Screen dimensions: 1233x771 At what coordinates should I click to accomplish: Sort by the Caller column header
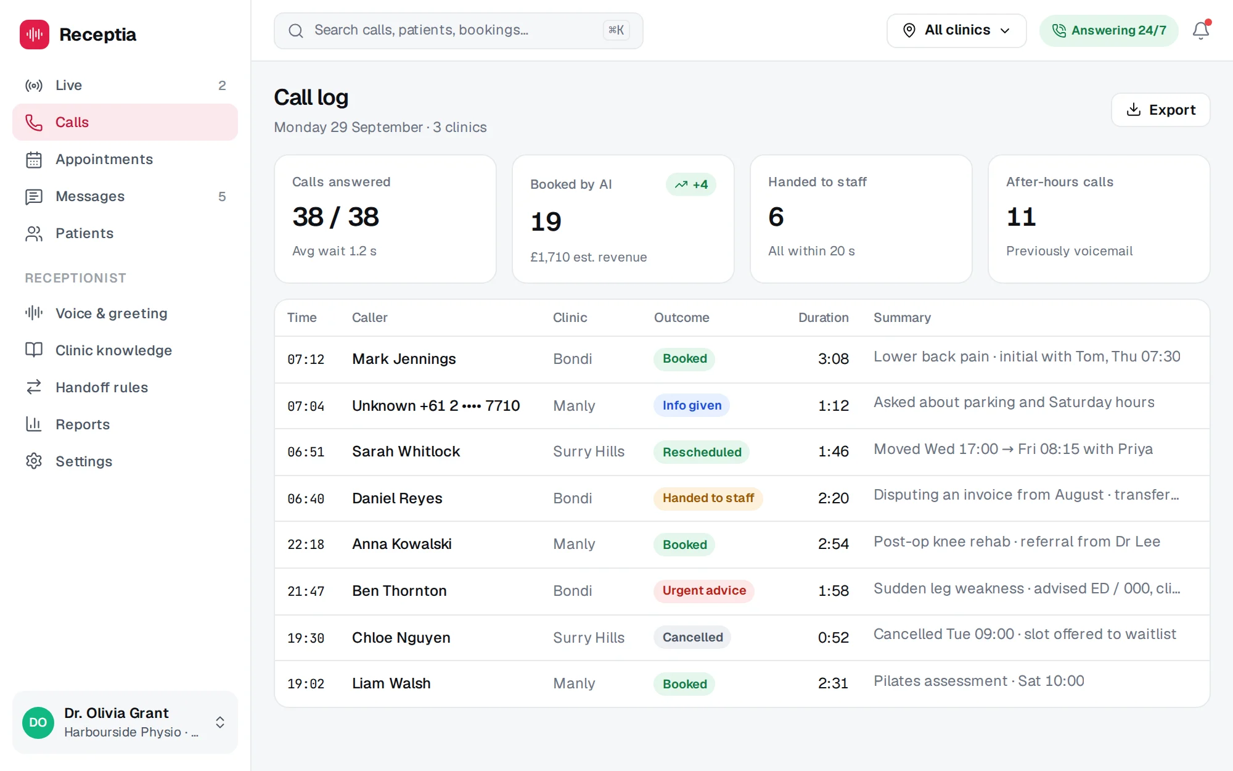(370, 318)
